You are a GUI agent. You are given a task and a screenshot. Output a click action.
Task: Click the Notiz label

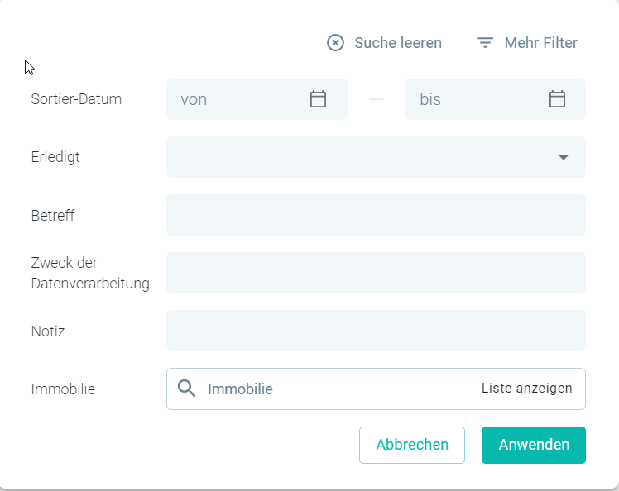pyautogui.click(x=48, y=331)
